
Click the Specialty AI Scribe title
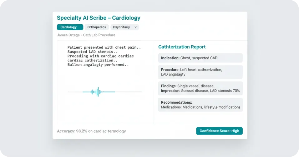point(99,18)
